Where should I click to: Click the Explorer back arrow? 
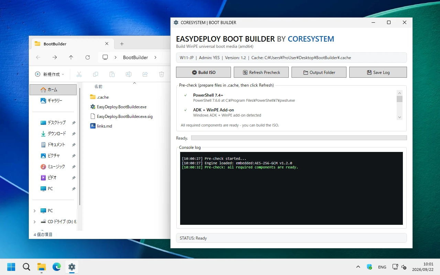(x=38, y=57)
